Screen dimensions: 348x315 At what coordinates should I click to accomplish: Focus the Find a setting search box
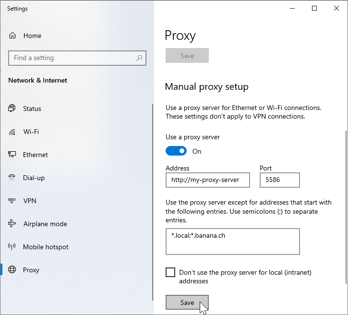[72, 58]
